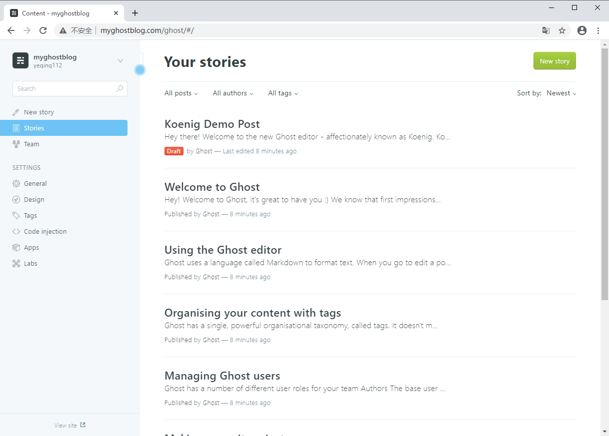Change sort order via Newest dropdown
Image resolution: width=609 pixels, height=436 pixels.
(x=561, y=93)
